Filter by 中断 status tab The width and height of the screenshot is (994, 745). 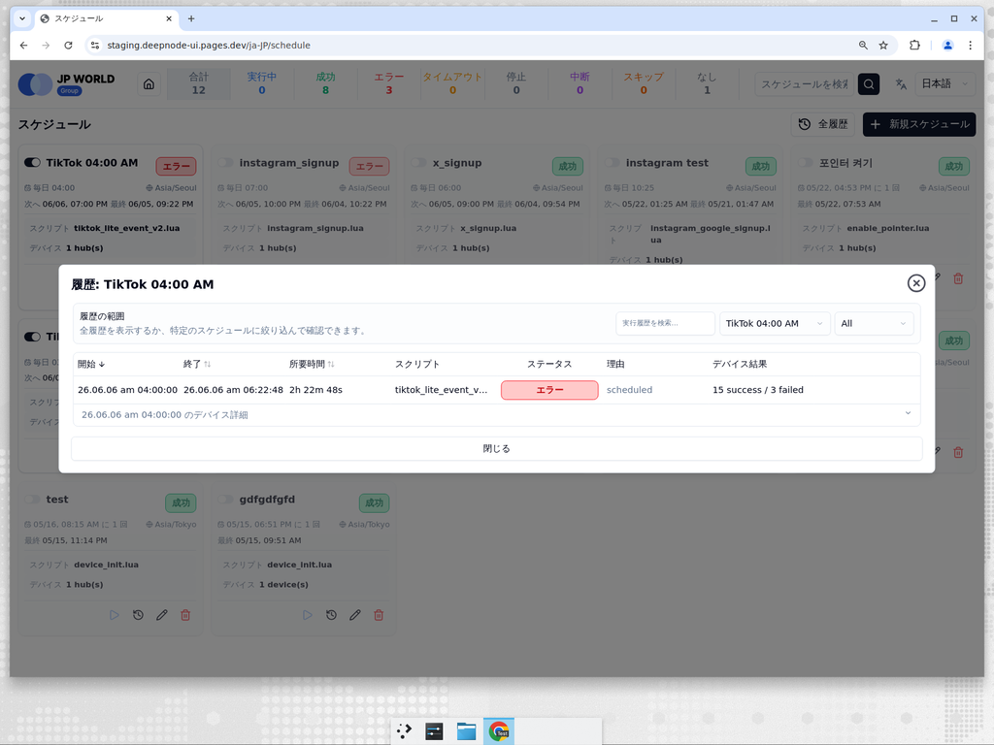(x=580, y=83)
